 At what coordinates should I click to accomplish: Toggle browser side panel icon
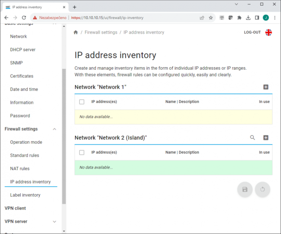(257, 17)
